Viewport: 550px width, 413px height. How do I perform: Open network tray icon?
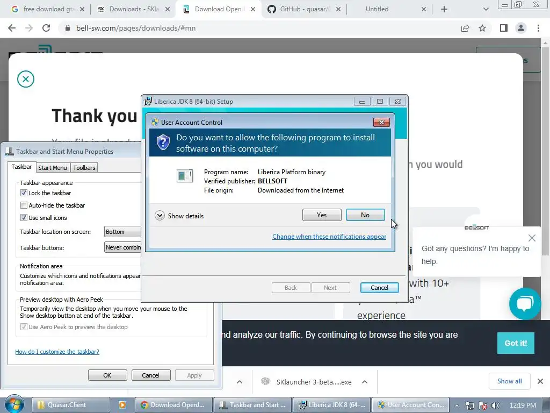[x=469, y=405]
